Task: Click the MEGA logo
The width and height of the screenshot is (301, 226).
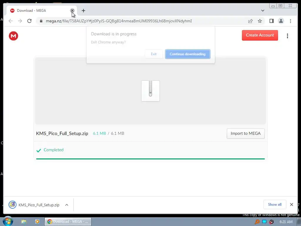Action: click(x=14, y=36)
